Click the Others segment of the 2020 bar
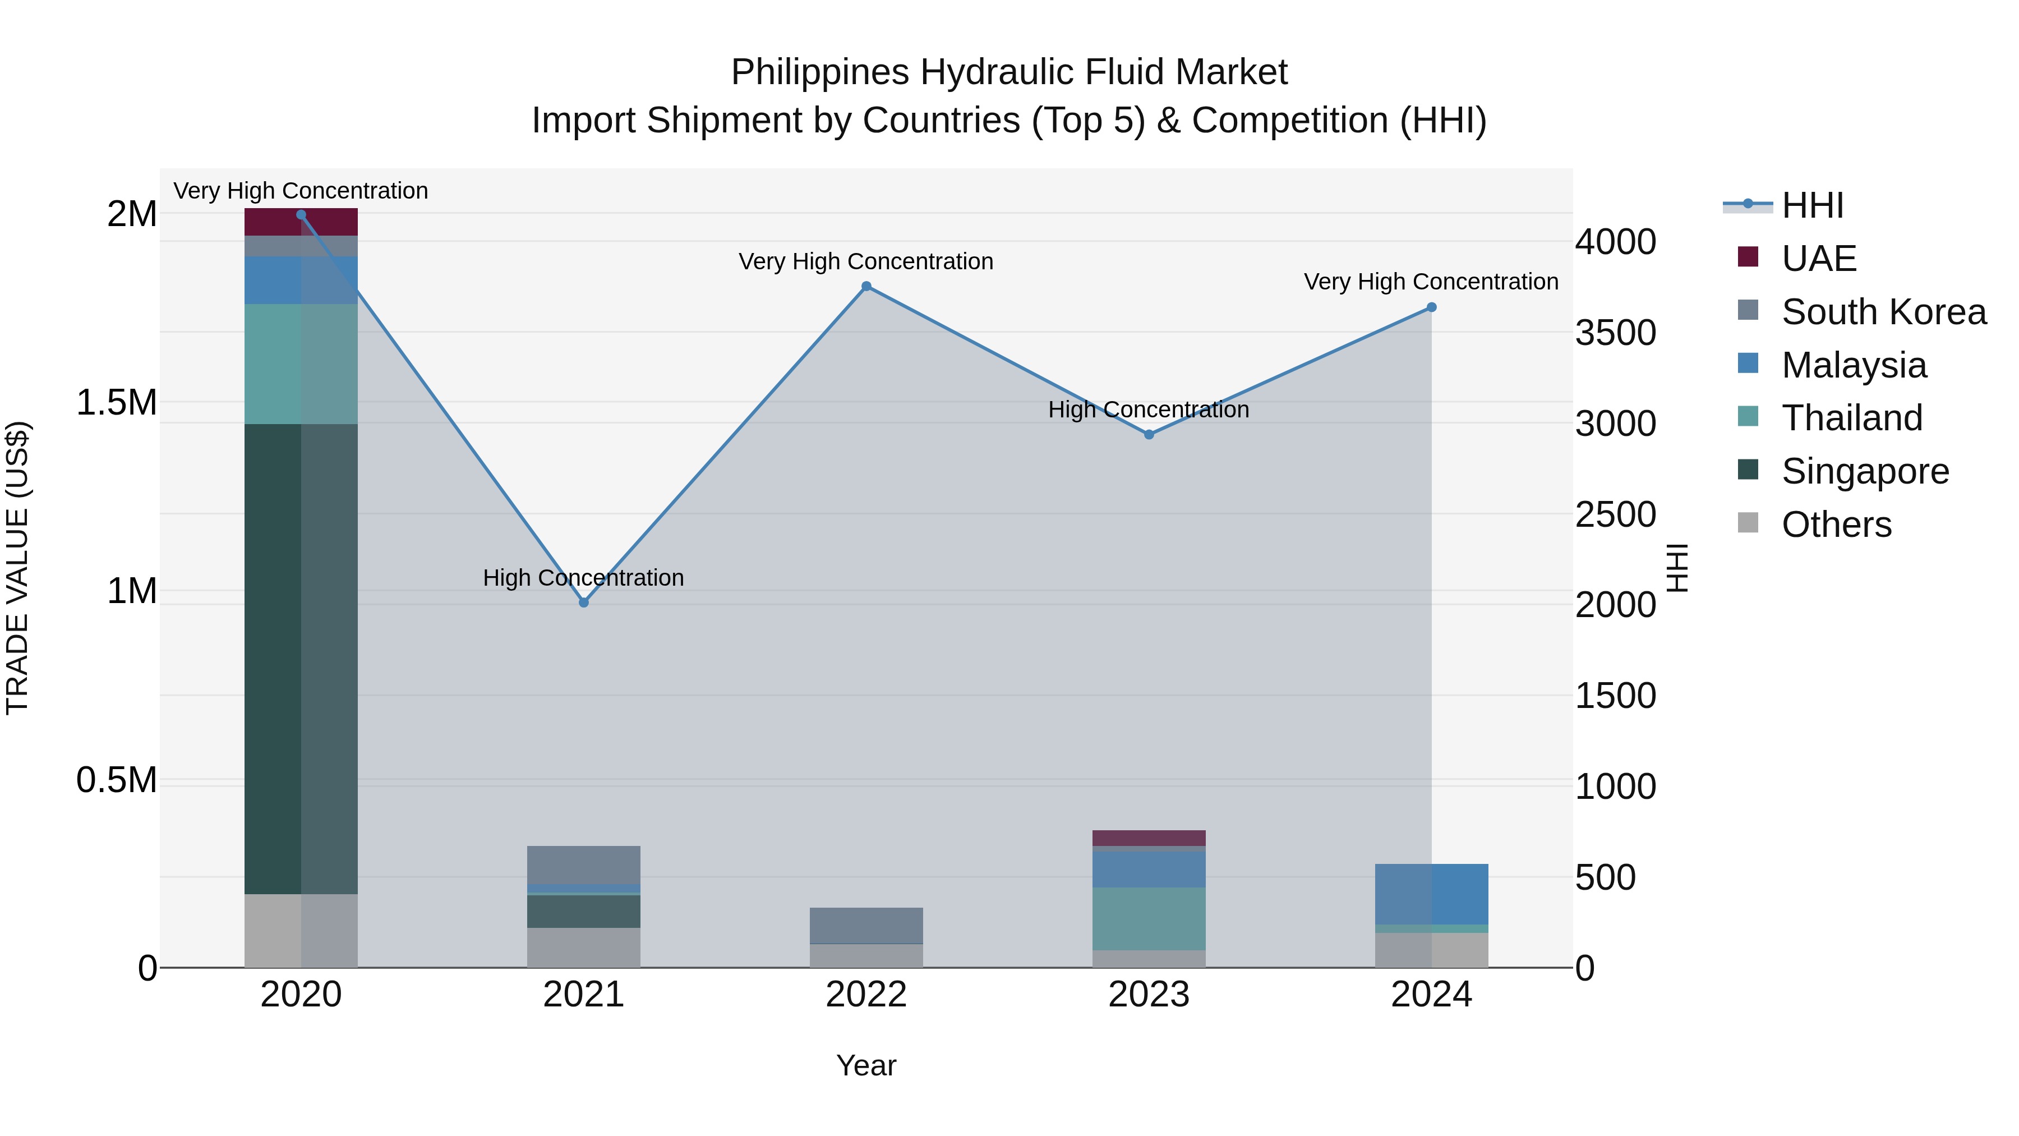The width and height of the screenshot is (2019, 1136). tap(301, 931)
